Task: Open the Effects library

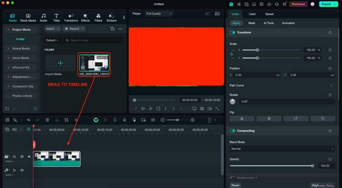Action: tap(85, 17)
